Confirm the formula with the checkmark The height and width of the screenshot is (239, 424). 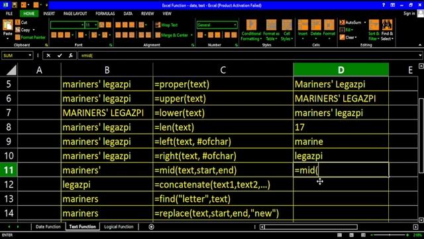tap(60, 56)
